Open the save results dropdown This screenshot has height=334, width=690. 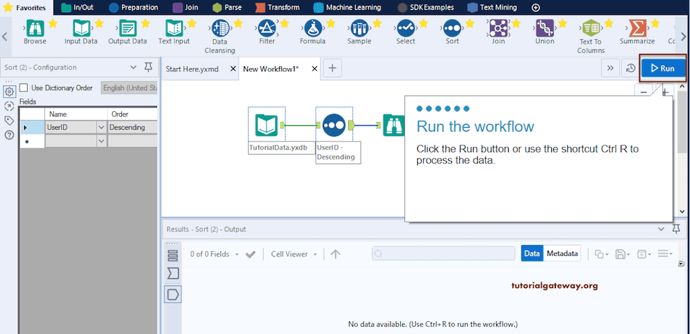click(x=623, y=254)
